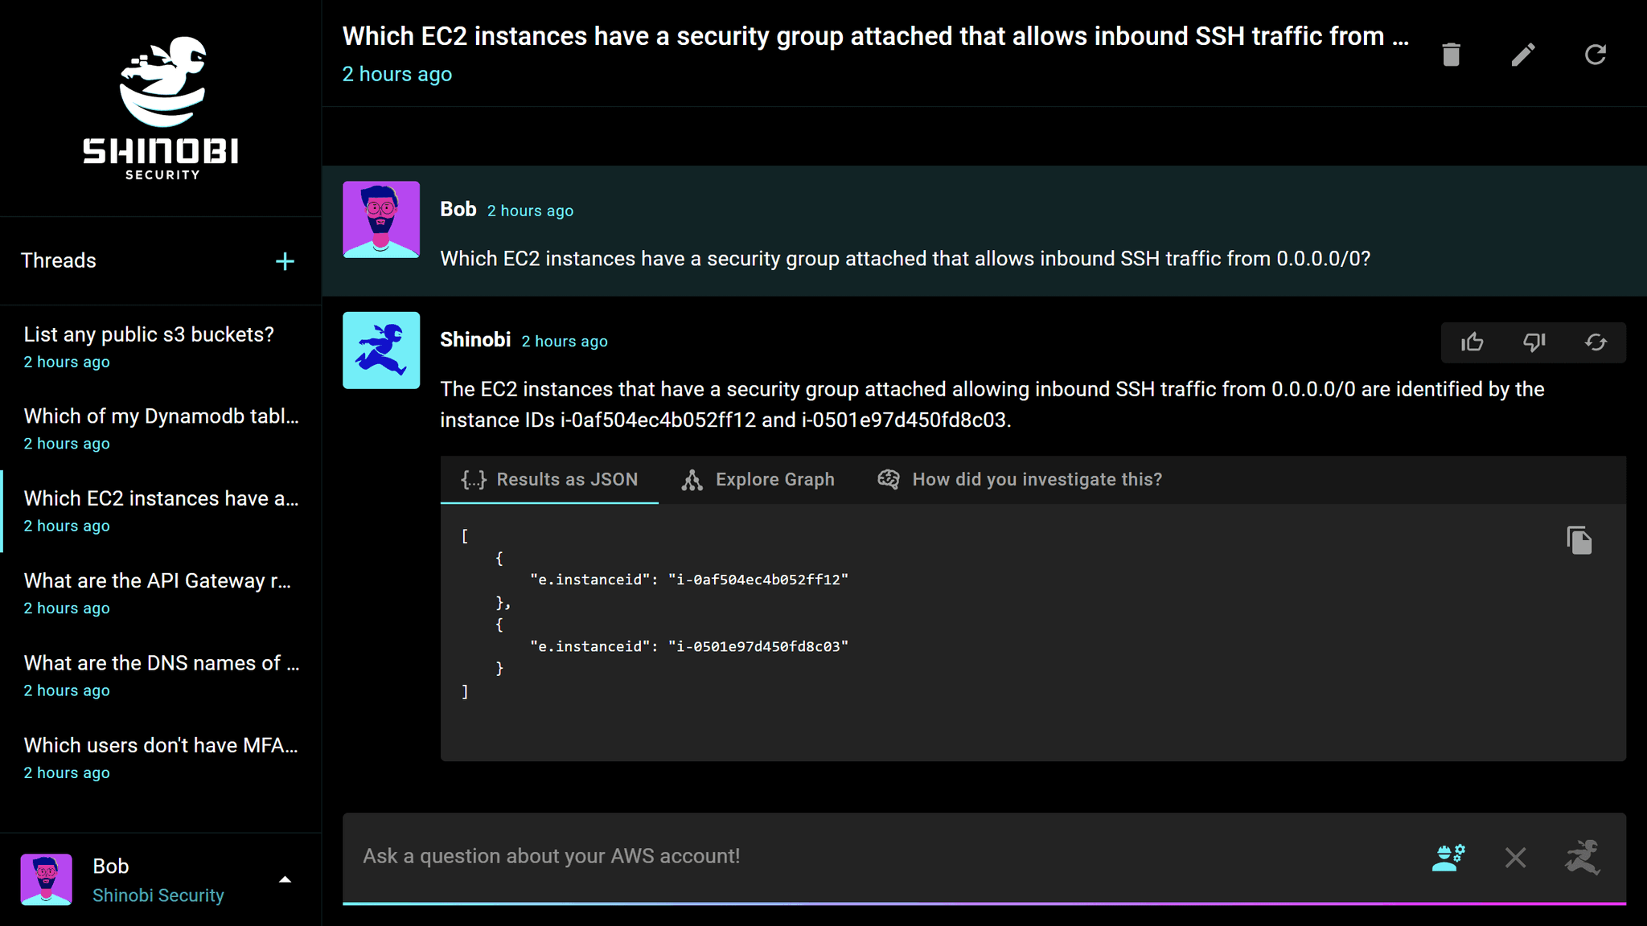Open engineer settings icon in the question bar
This screenshot has height=926, width=1647.
[x=1449, y=857]
